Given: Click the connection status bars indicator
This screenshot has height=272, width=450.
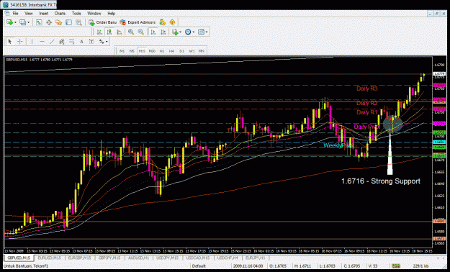Looking at the screenshot, I should pyautogui.click(x=396, y=266).
